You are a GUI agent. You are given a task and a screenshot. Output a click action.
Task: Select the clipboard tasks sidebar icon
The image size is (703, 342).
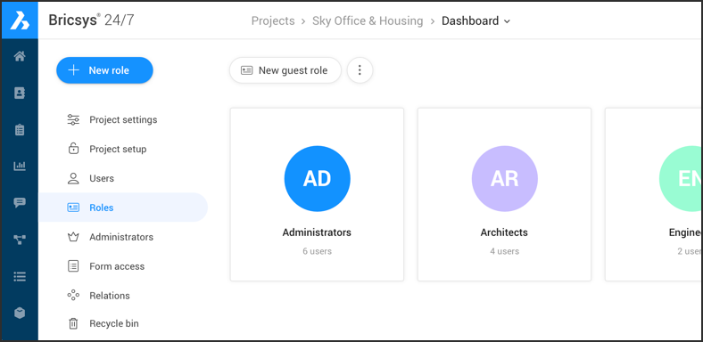(20, 130)
